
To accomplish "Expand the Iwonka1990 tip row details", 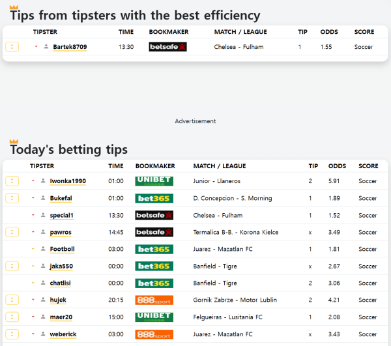I will tap(12, 181).
